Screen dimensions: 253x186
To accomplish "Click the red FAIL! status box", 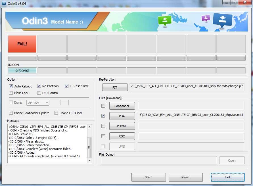I will [22, 44].
